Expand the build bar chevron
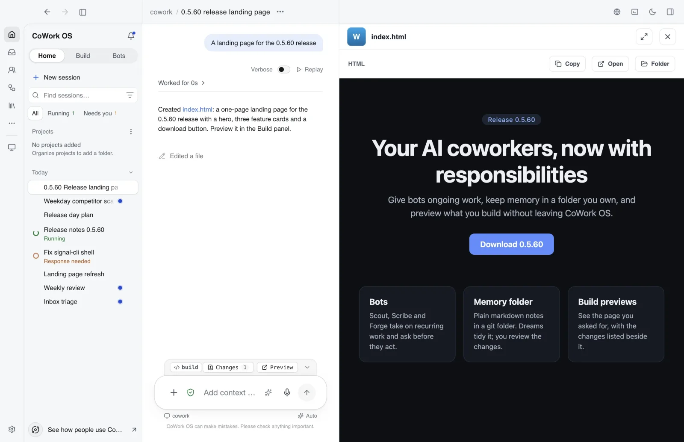The image size is (684, 442). pos(307,367)
